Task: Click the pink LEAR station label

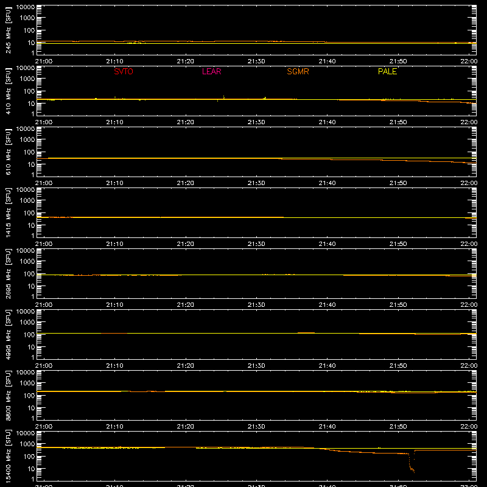Action: tap(211, 71)
